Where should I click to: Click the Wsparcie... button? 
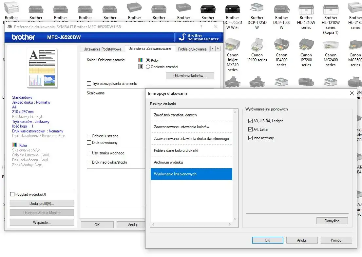42,222
